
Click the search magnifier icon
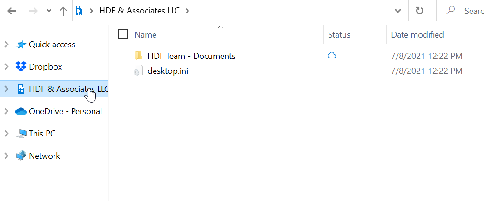click(450, 11)
